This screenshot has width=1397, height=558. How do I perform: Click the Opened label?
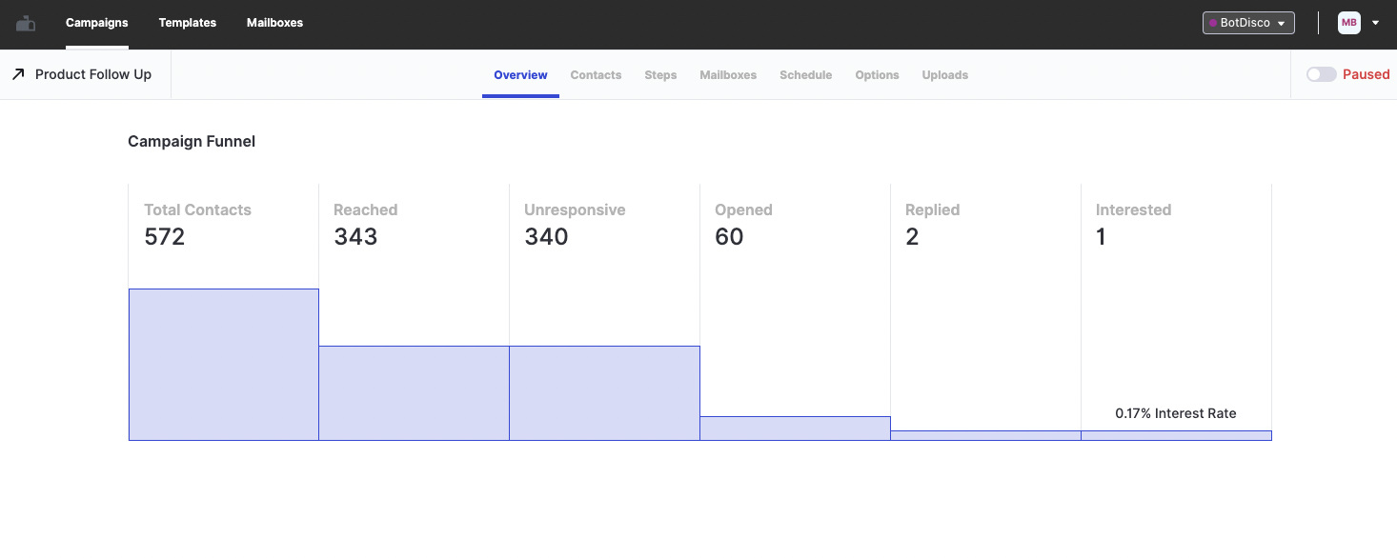pos(743,209)
